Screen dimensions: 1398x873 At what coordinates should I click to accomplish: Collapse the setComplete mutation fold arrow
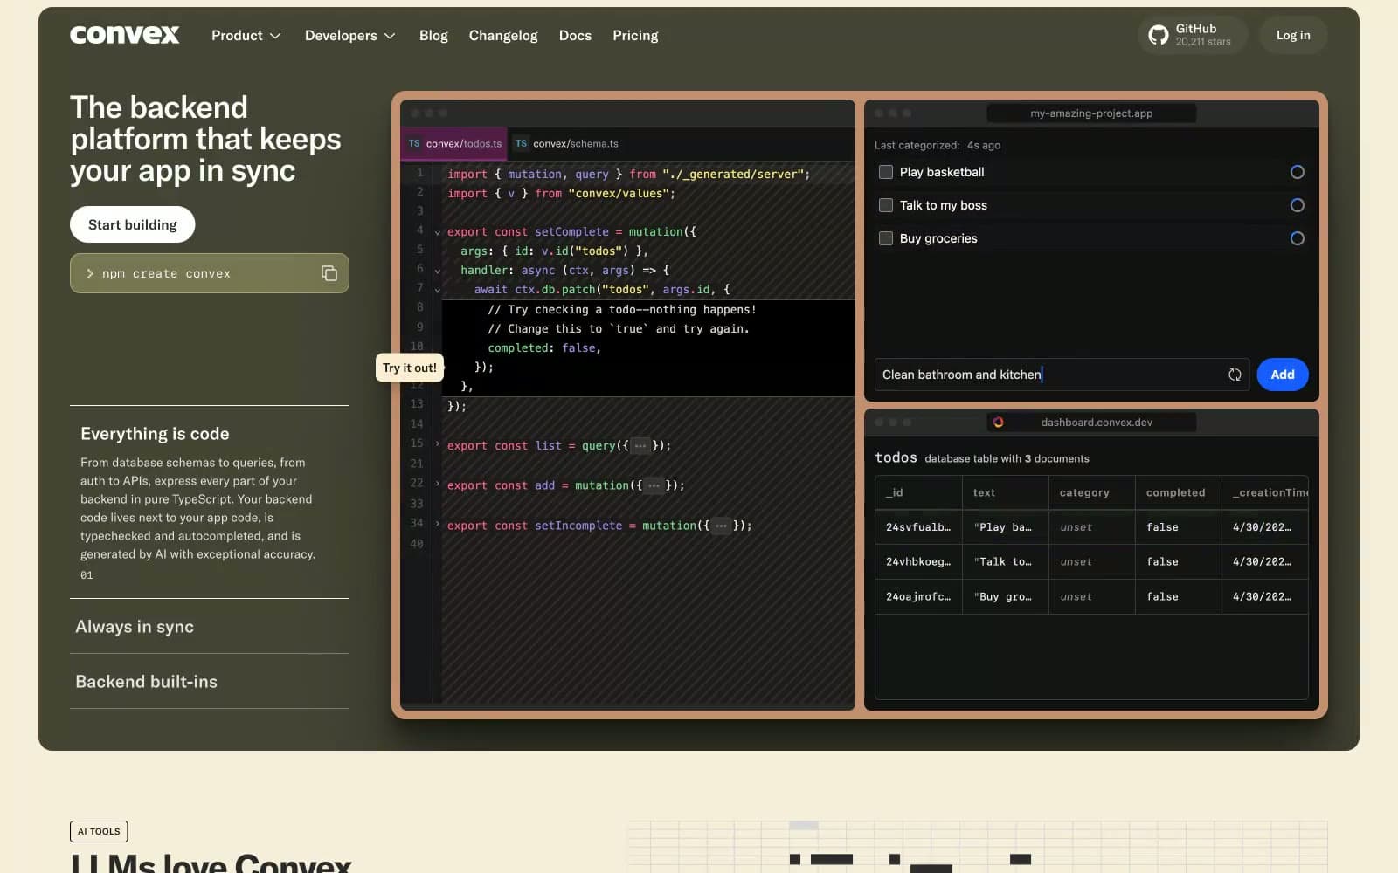[438, 232]
